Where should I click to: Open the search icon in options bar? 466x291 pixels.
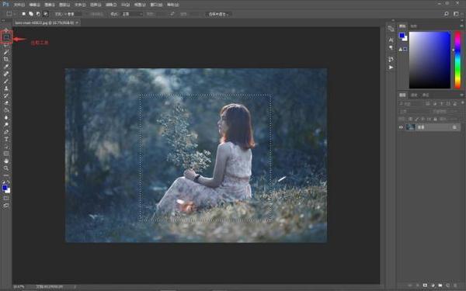pos(446,14)
